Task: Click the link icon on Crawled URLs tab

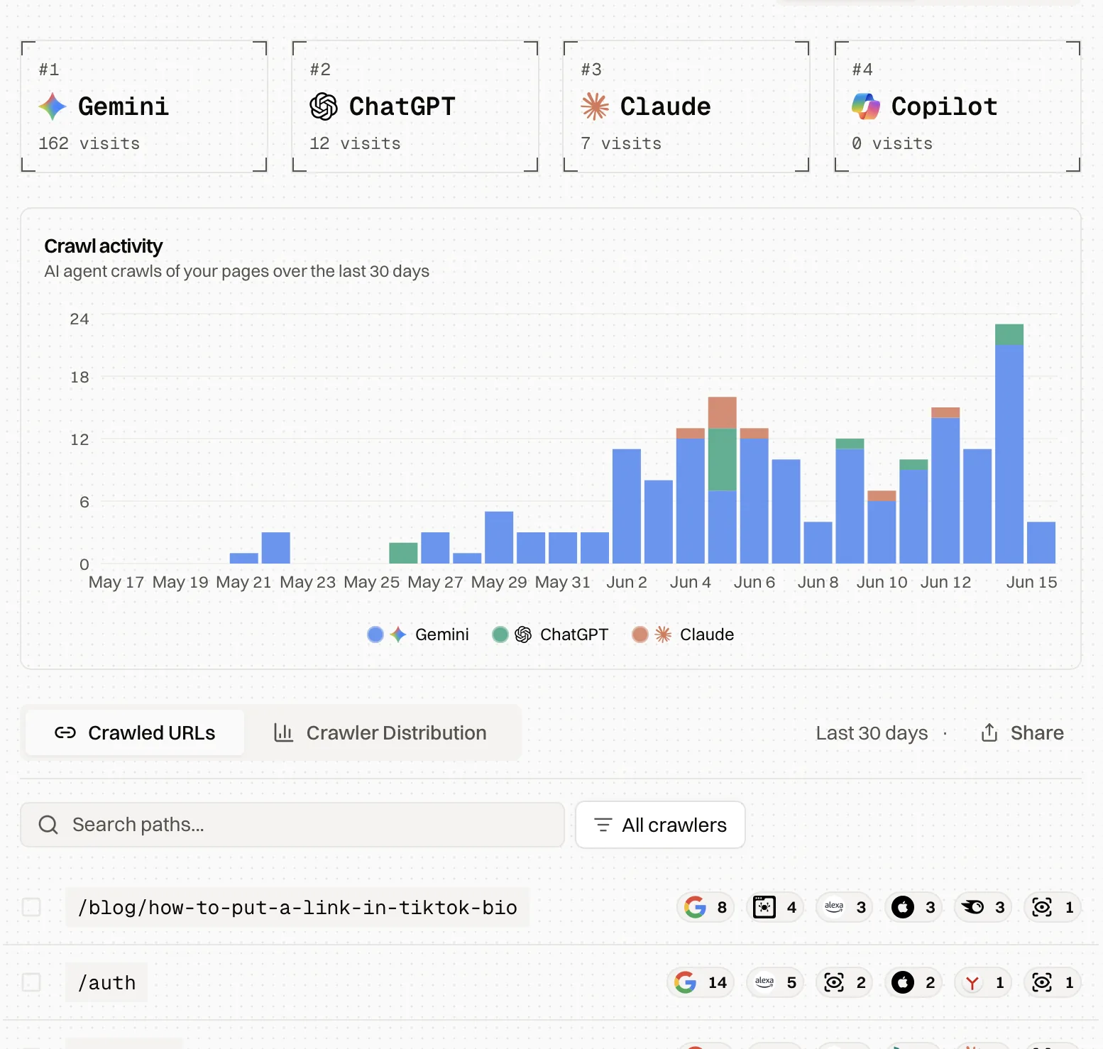Action: (65, 732)
